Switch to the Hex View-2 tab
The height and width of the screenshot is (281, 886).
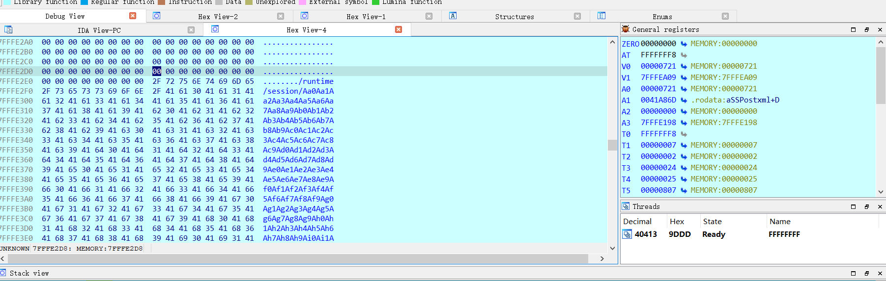(x=218, y=17)
